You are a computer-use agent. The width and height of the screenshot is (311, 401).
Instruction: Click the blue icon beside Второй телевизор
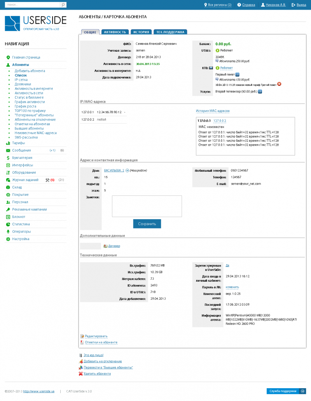pos(260,92)
